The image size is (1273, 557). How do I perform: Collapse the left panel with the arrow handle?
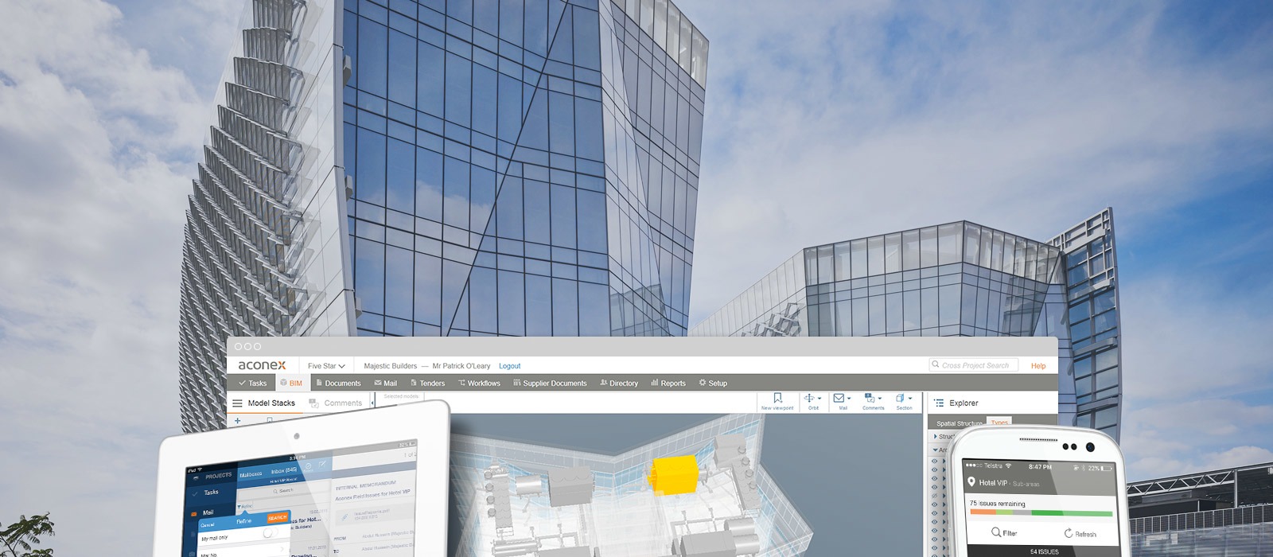[374, 403]
